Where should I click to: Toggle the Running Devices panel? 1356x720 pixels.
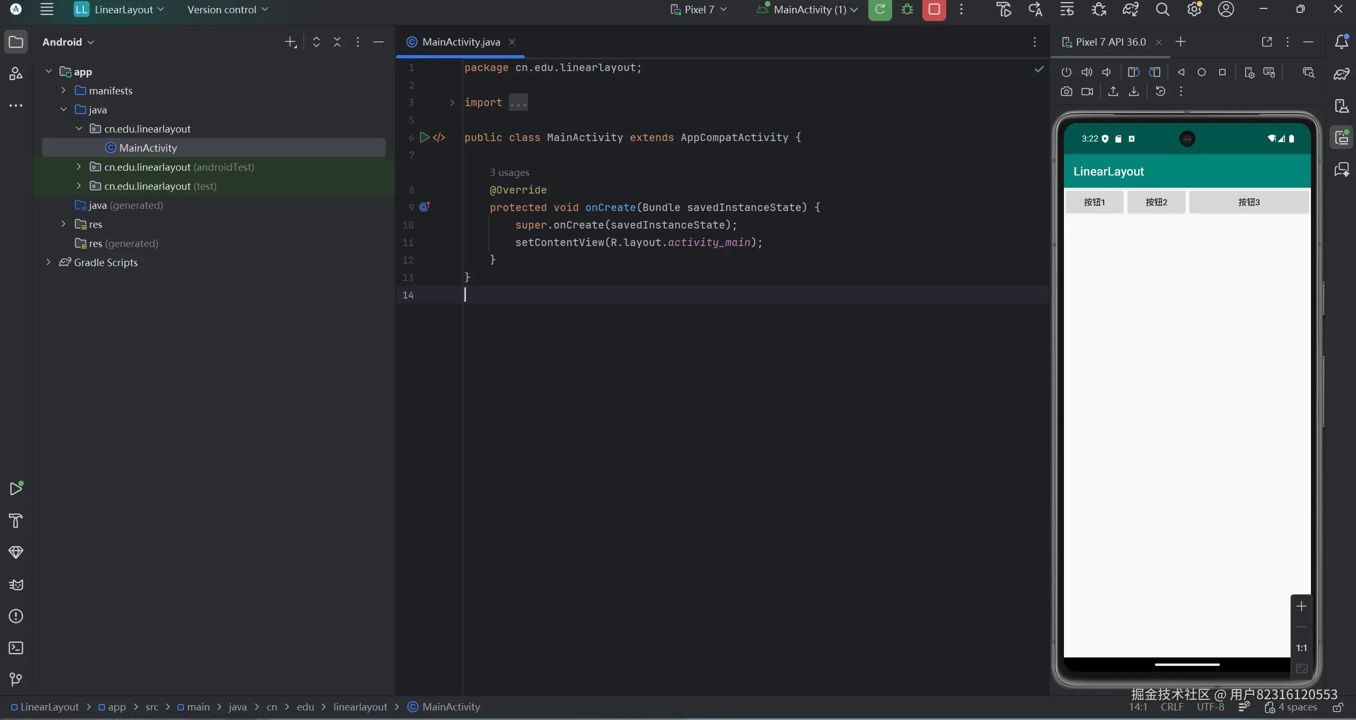click(x=1342, y=138)
